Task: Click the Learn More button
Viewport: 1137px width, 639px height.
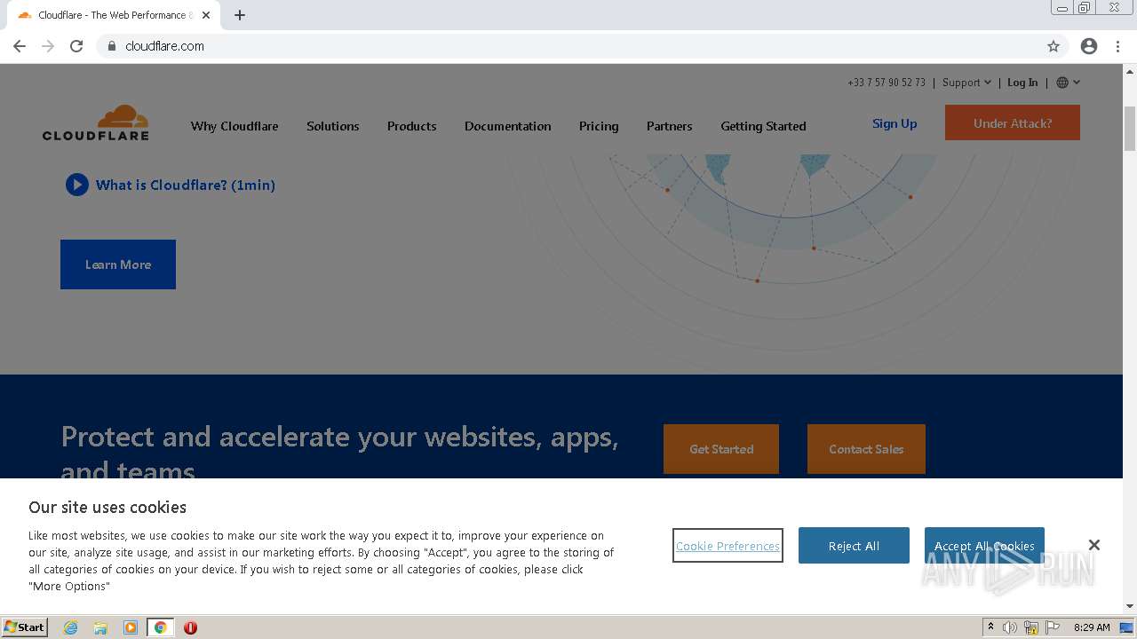Action: tap(118, 264)
